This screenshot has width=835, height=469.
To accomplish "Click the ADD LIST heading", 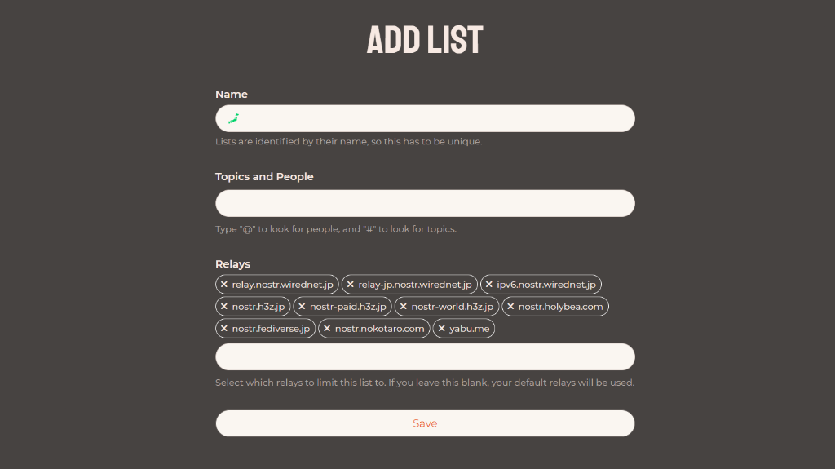I will (x=425, y=39).
